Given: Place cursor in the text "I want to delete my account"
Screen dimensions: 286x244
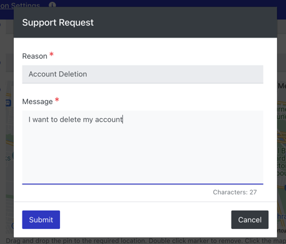Looking at the screenshot, I should coord(76,119).
